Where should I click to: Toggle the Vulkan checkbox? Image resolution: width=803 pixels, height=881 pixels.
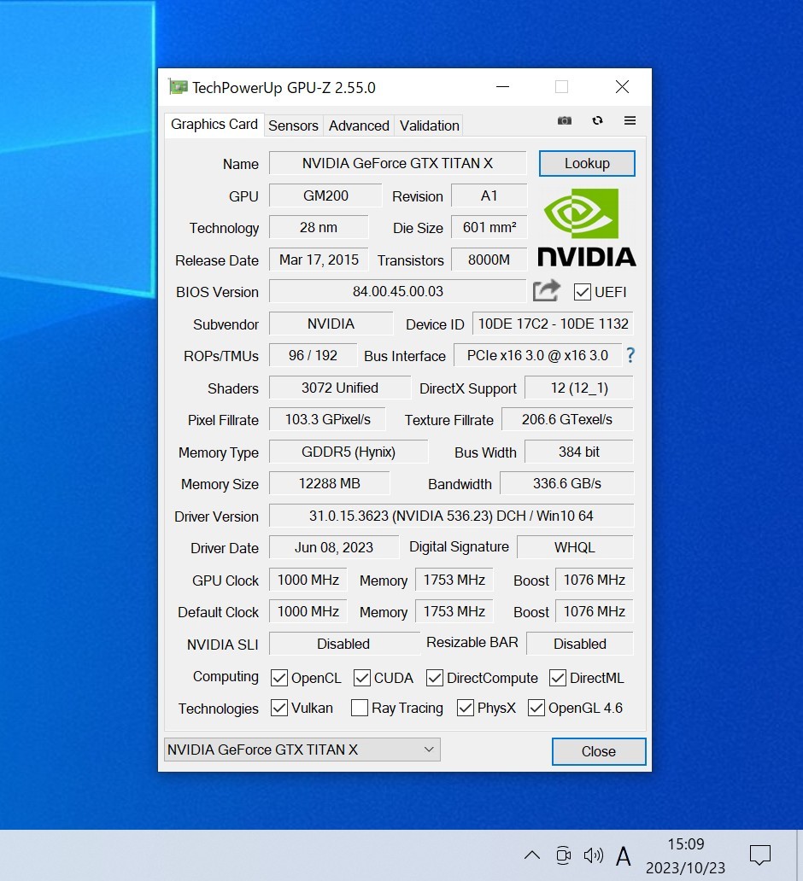coord(278,708)
